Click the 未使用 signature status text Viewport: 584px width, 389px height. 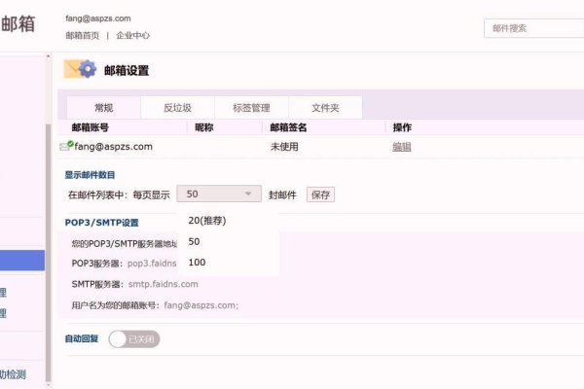284,147
